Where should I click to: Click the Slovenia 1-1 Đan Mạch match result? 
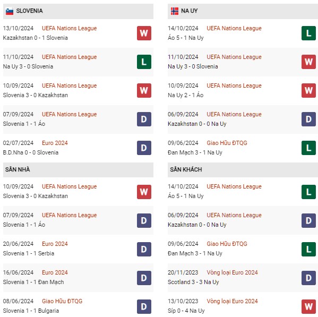click(33, 282)
